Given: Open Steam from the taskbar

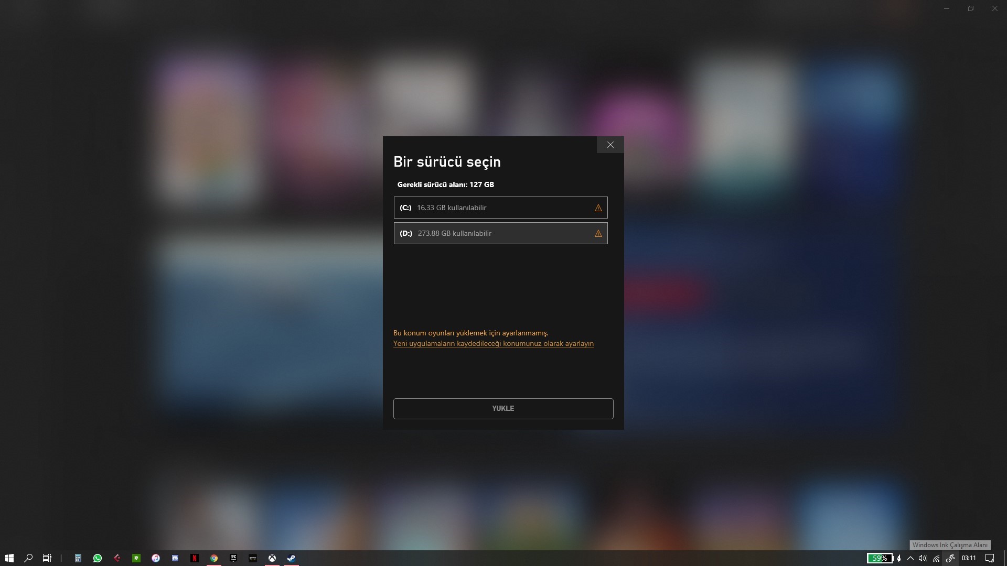Looking at the screenshot, I should pyautogui.click(x=292, y=558).
